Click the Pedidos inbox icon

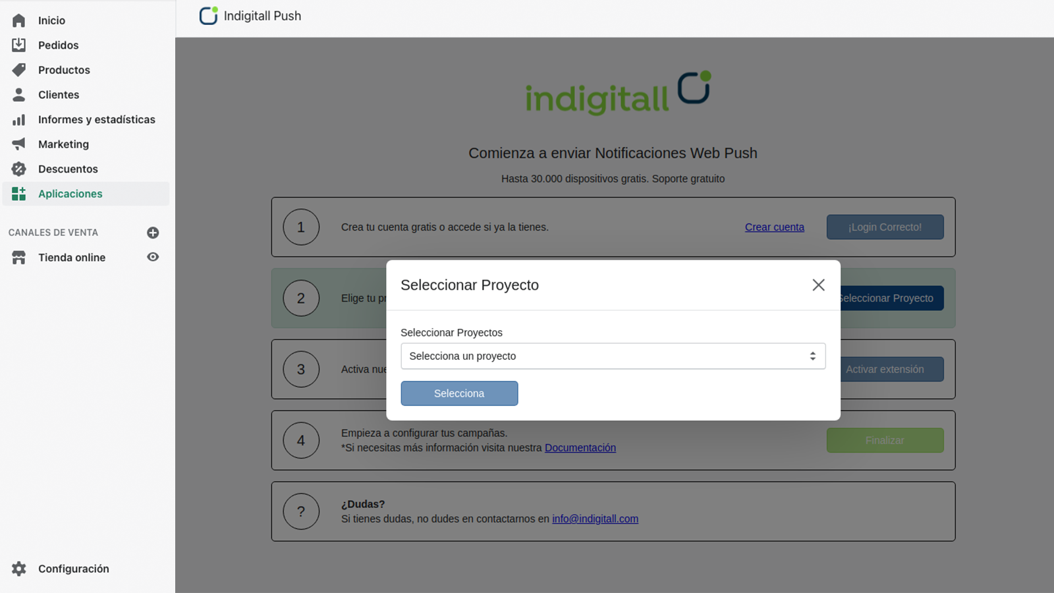tap(18, 45)
